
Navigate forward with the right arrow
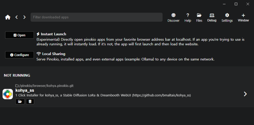24,17
